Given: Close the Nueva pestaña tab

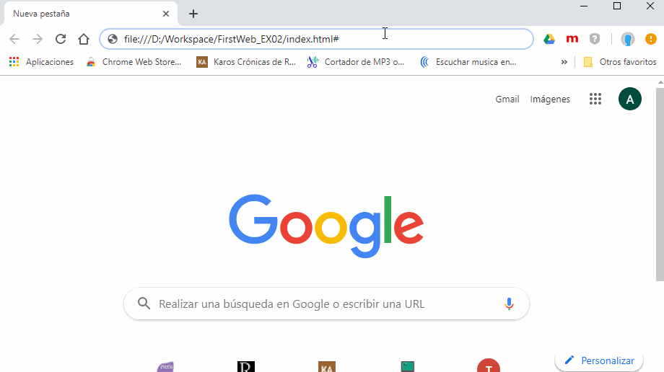Looking at the screenshot, I should click(x=166, y=14).
